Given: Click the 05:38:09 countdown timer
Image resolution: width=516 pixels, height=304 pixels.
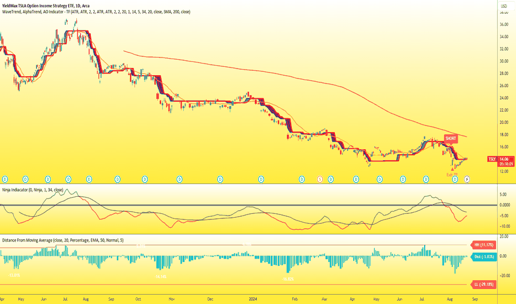Looking at the screenshot, I should click(x=506, y=164).
